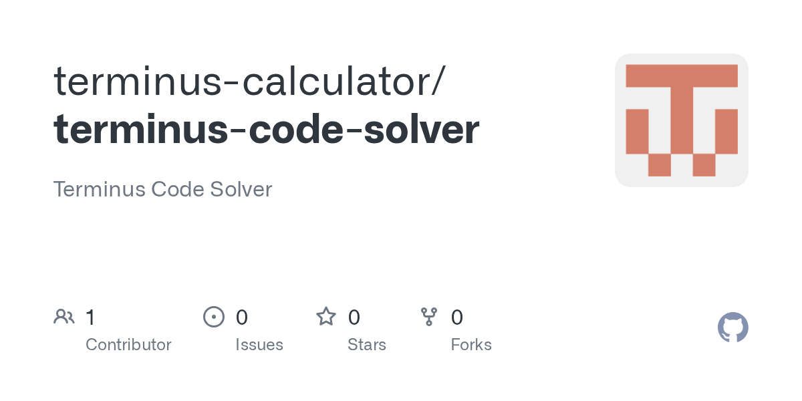The width and height of the screenshot is (802, 401).
Task: Select the repository avatar's gray rounded tile
Action: 682,120
